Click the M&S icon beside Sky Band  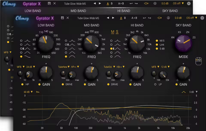[x=199, y=60]
